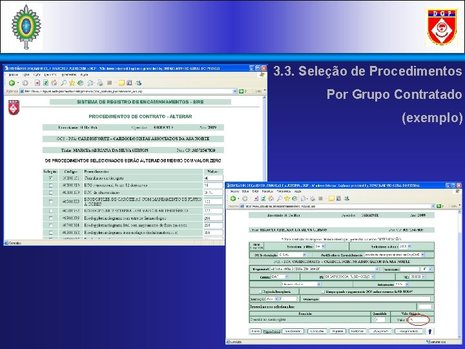Screen dimensions: 465x349
Task: Click Print icon in right browser toolbar
Action: click(313, 198)
